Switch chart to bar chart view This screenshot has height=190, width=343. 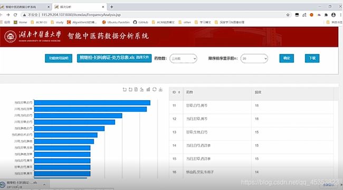click(148, 89)
